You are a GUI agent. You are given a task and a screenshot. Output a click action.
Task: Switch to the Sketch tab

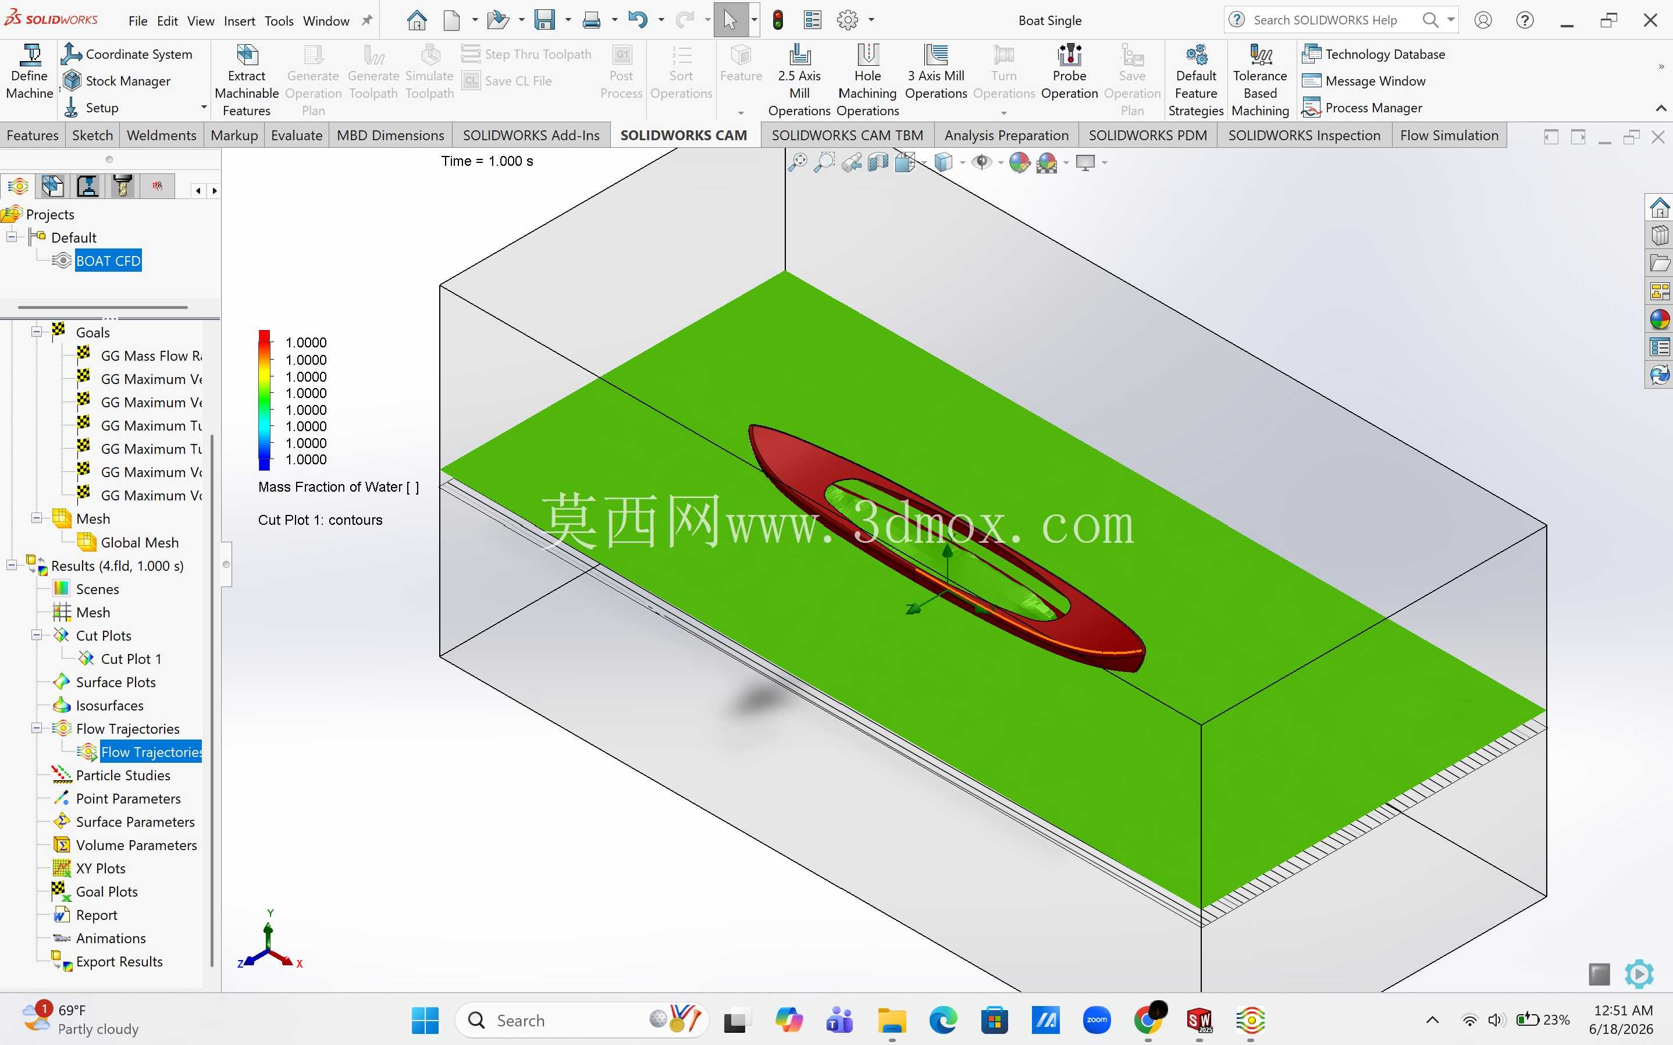pos(92,136)
